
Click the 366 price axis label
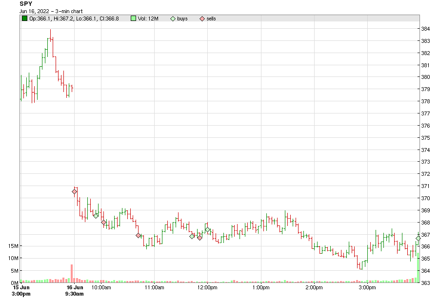[425, 246]
